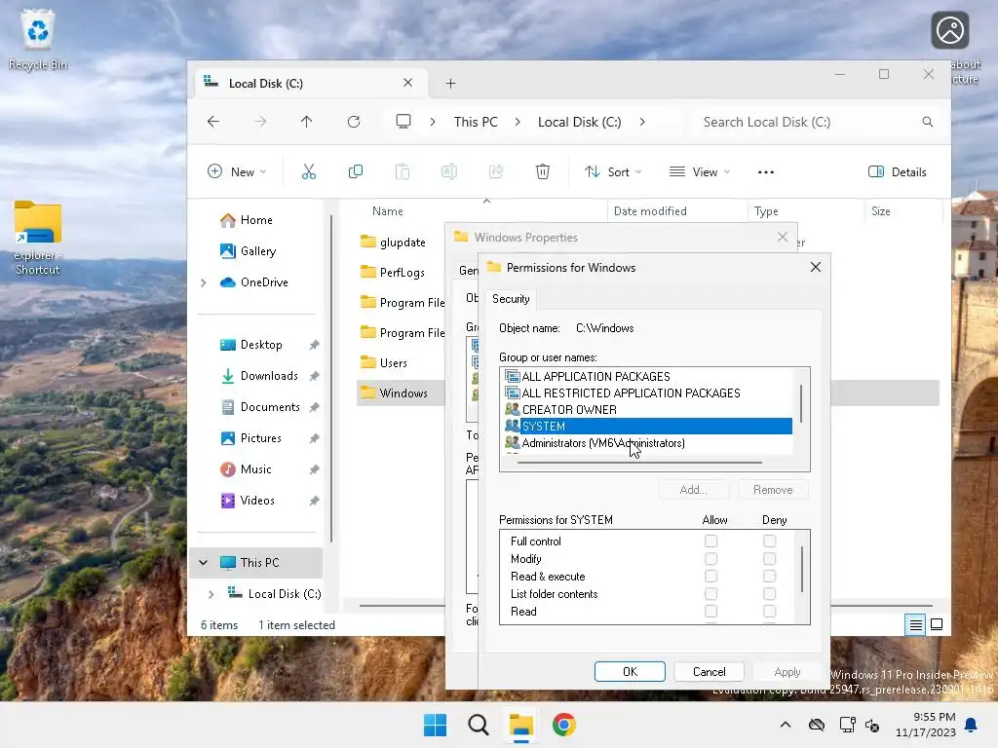Click chevron after Local Disk (C:) breadcrumb
Viewport: 998px width, 748px height.
point(642,122)
